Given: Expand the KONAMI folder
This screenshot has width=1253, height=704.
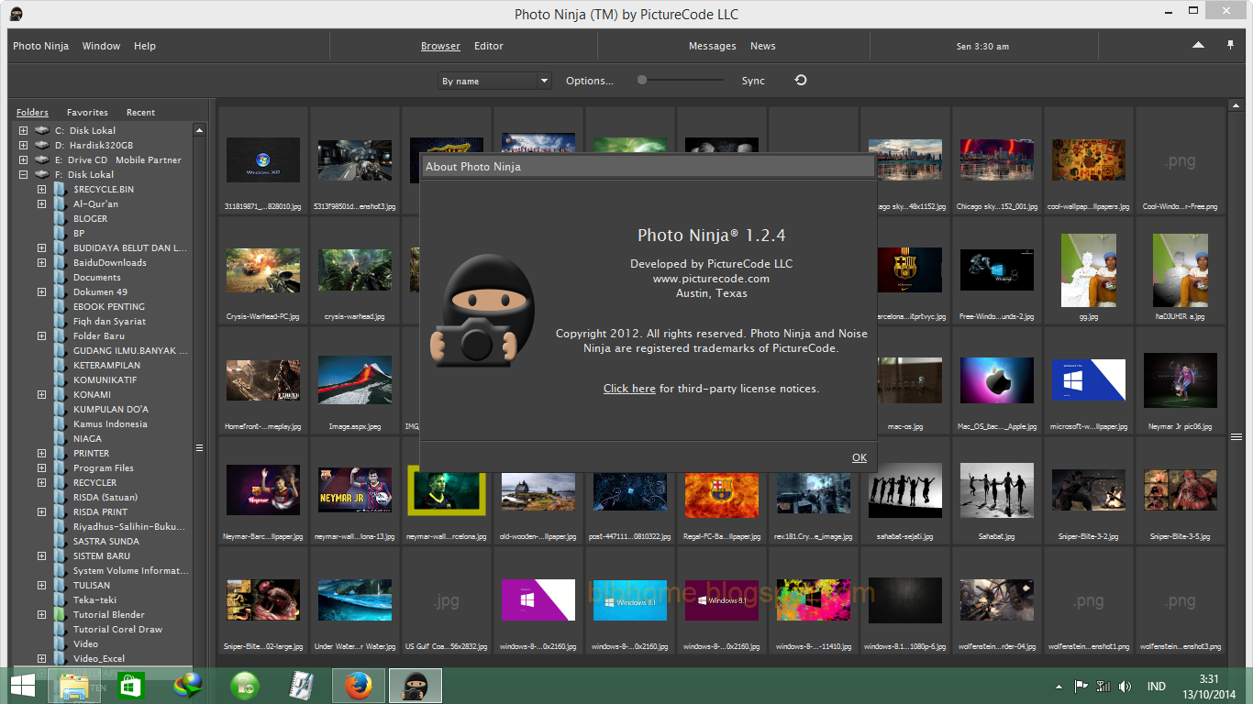Looking at the screenshot, I should pyautogui.click(x=41, y=394).
